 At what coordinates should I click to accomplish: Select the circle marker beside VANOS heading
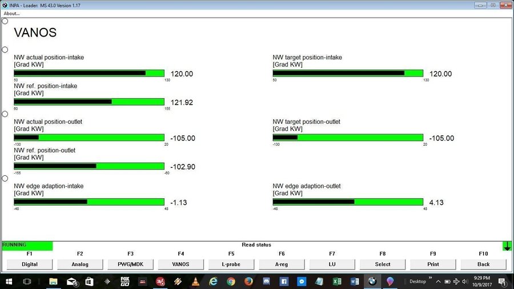[x=5, y=21]
